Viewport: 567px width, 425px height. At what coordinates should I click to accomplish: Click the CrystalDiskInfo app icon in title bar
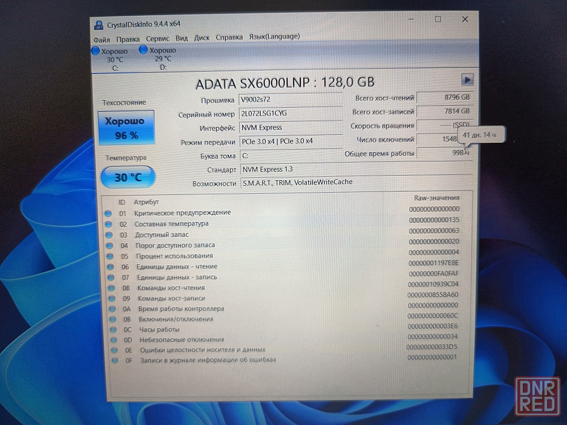[99, 24]
